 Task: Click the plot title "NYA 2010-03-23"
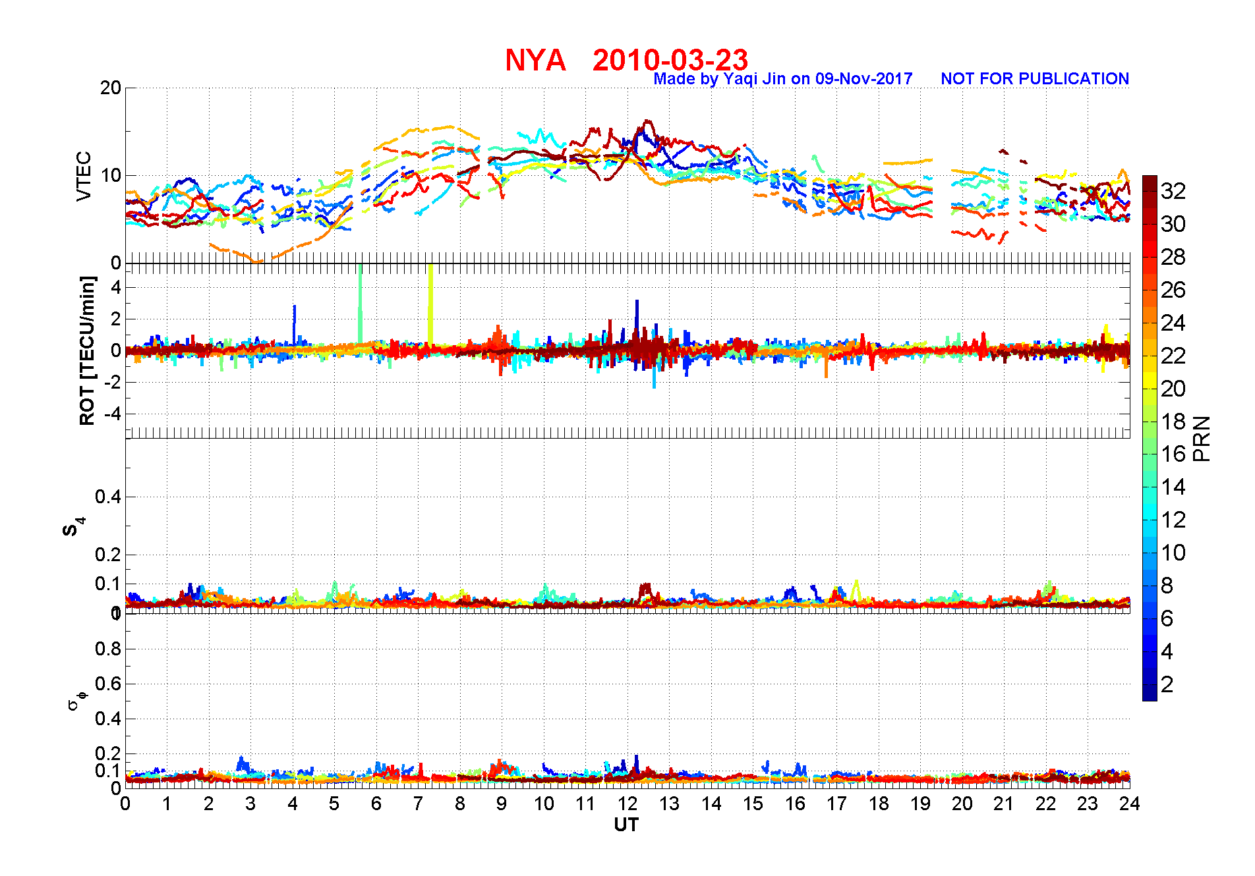pyautogui.click(x=626, y=60)
